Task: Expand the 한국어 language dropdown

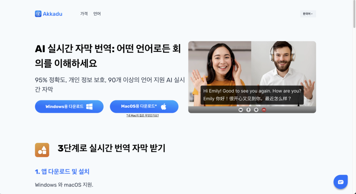Action: coord(308,14)
